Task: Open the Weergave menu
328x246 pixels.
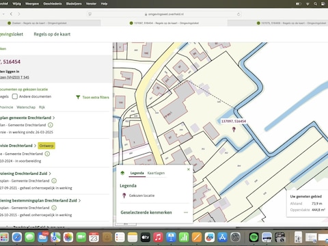Action: pyautogui.click(x=32, y=3)
